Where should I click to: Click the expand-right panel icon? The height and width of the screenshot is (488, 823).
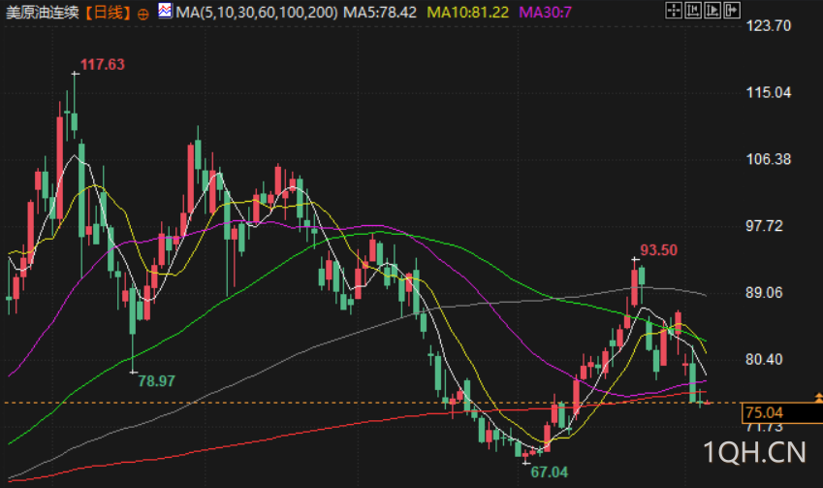[732, 10]
